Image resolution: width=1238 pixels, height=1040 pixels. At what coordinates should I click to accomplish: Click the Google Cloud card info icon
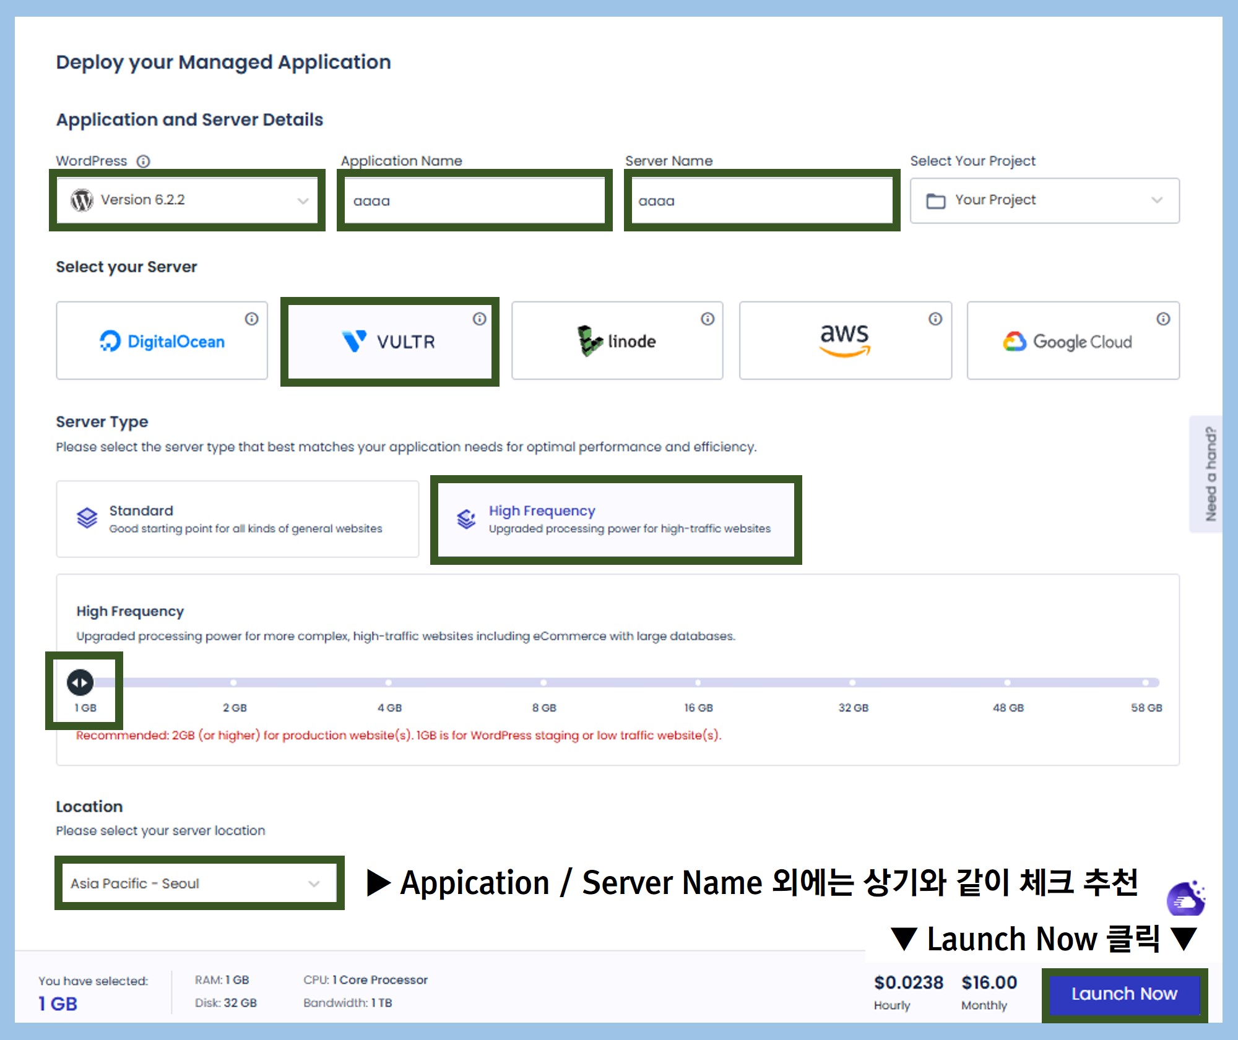tap(1164, 319)
